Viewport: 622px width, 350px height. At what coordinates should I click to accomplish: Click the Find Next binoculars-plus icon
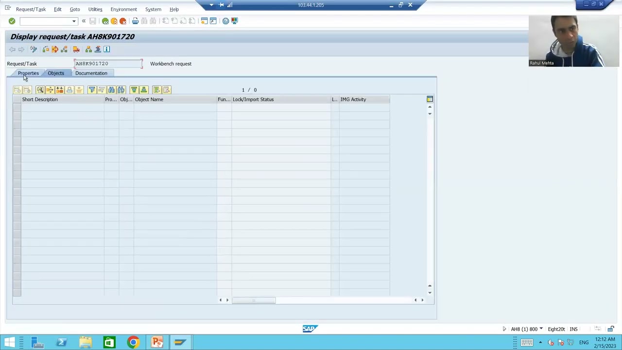pos(121,90)
